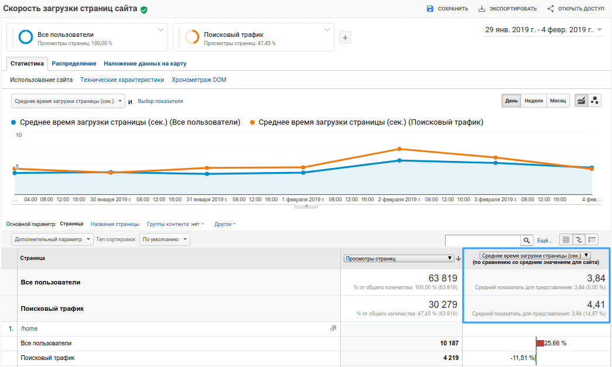Click the Страница column header
The width and height of the screenshot is (612, 367).
32,258
